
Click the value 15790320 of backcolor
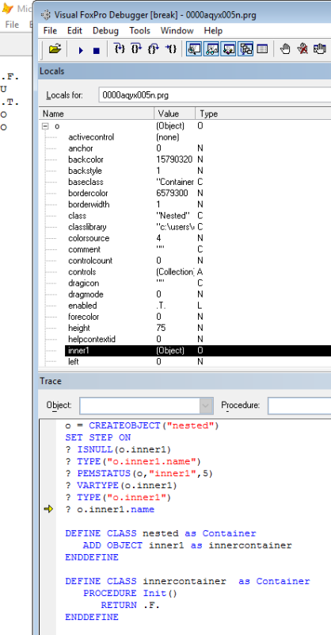point(174,160)
